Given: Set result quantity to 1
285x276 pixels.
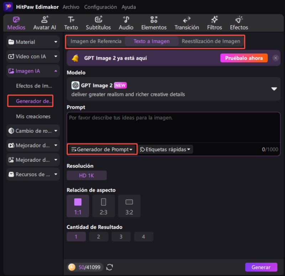Looking at the screenshot, I should pyautogui.click(x=76, y=237).
